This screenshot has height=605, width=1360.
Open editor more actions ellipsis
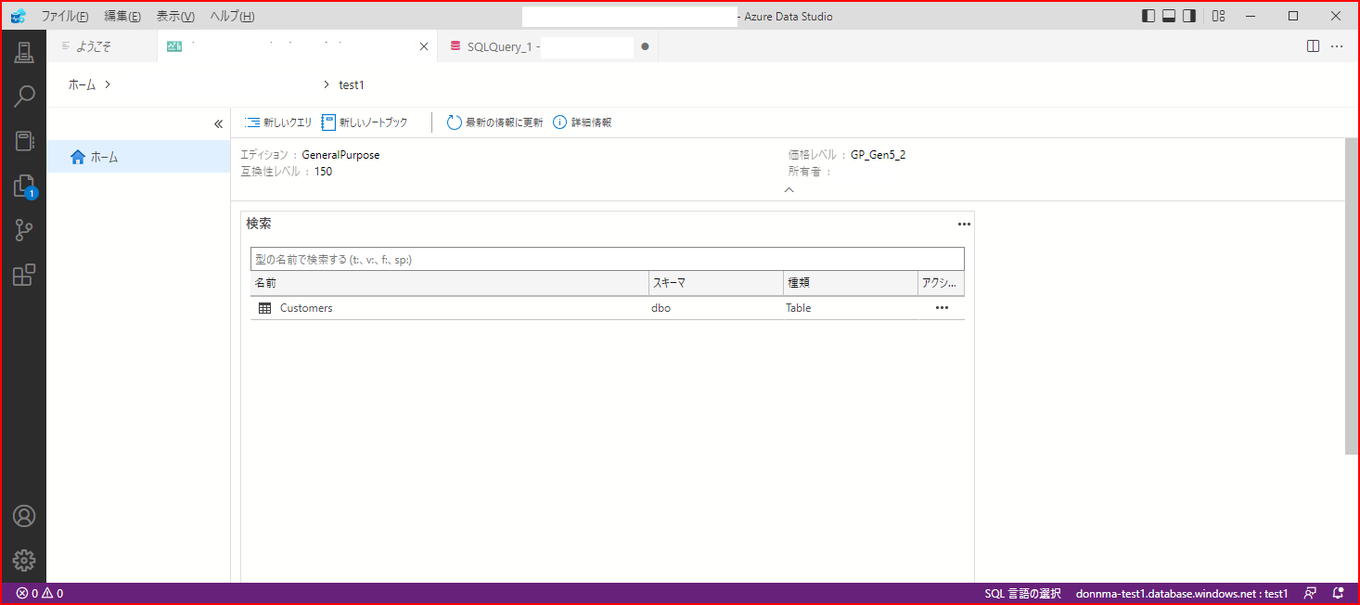[1337, 46]
